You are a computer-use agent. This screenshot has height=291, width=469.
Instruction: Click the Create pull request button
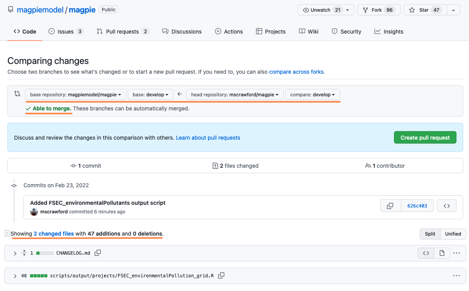click(425, 137)
